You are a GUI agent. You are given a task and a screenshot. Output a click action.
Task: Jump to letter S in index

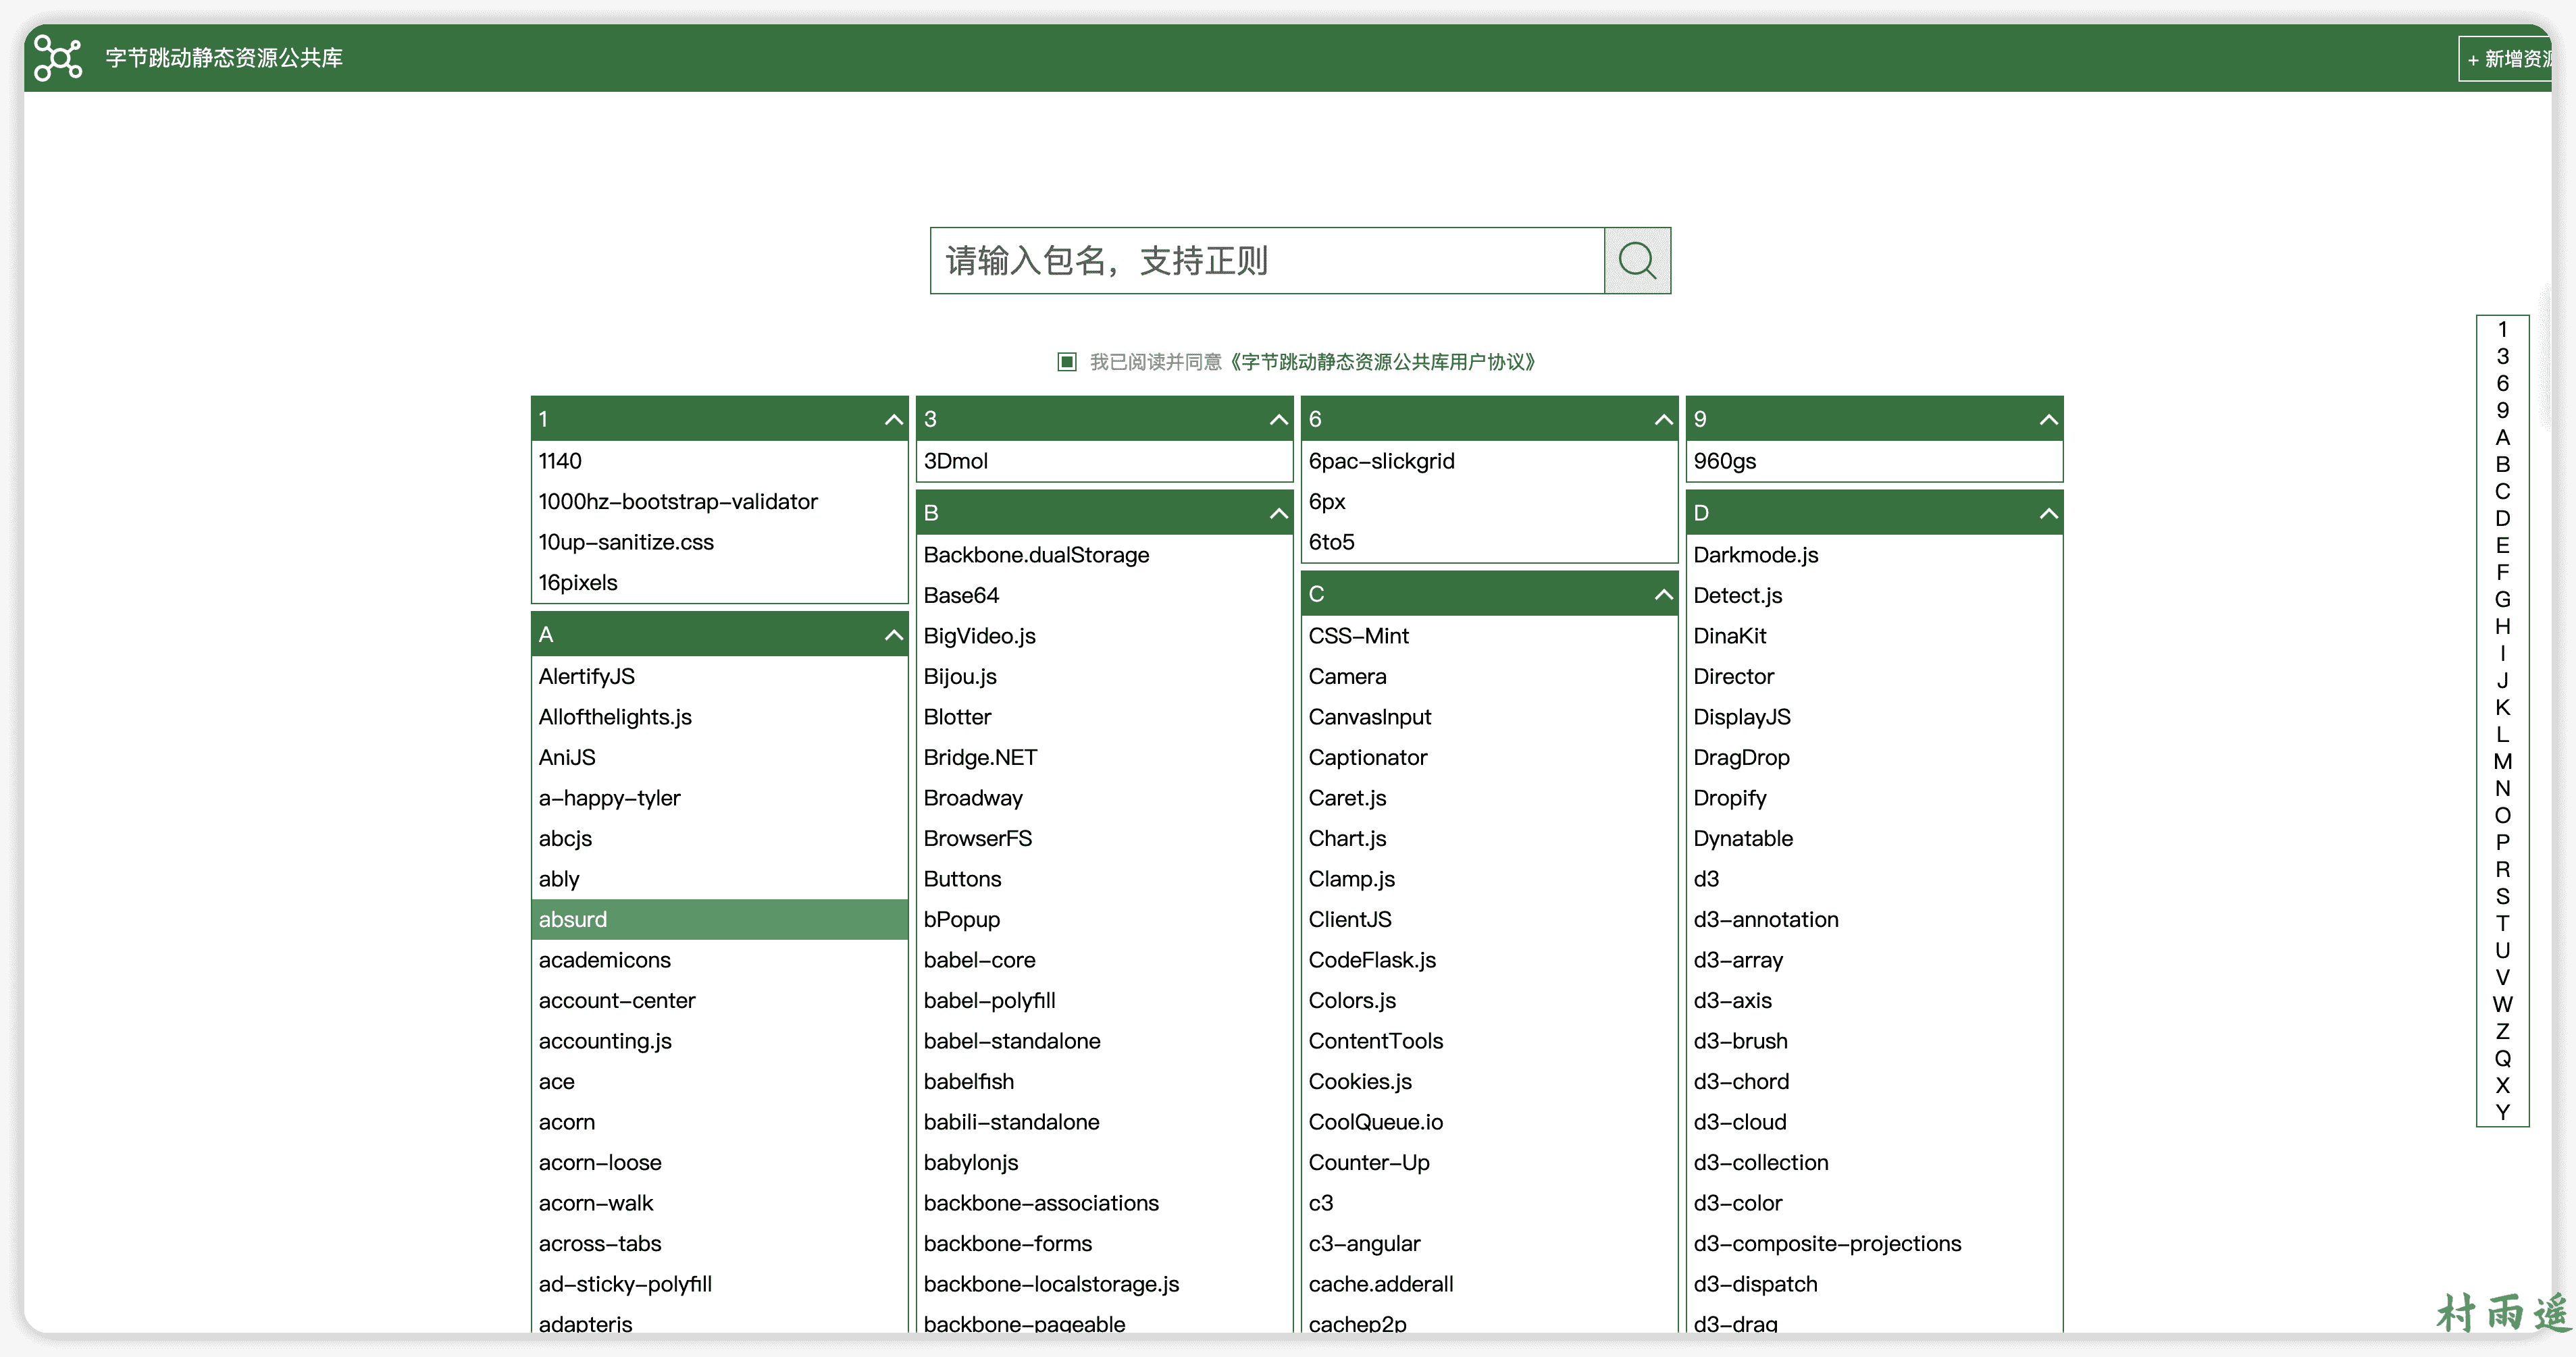coord(2502,897)
